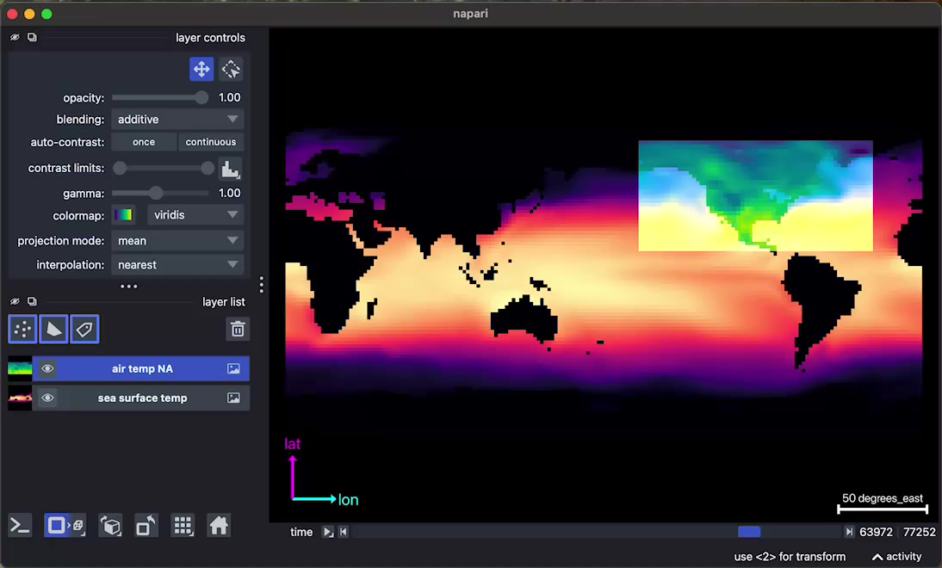The image size is (942, 568).
Task: Click the total steps value 77252
Action: 919,532
